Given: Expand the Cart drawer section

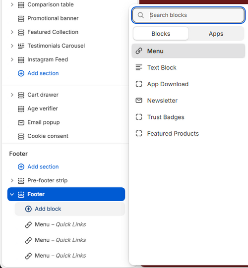Looking at the screenshot, I should pos(12,95).
